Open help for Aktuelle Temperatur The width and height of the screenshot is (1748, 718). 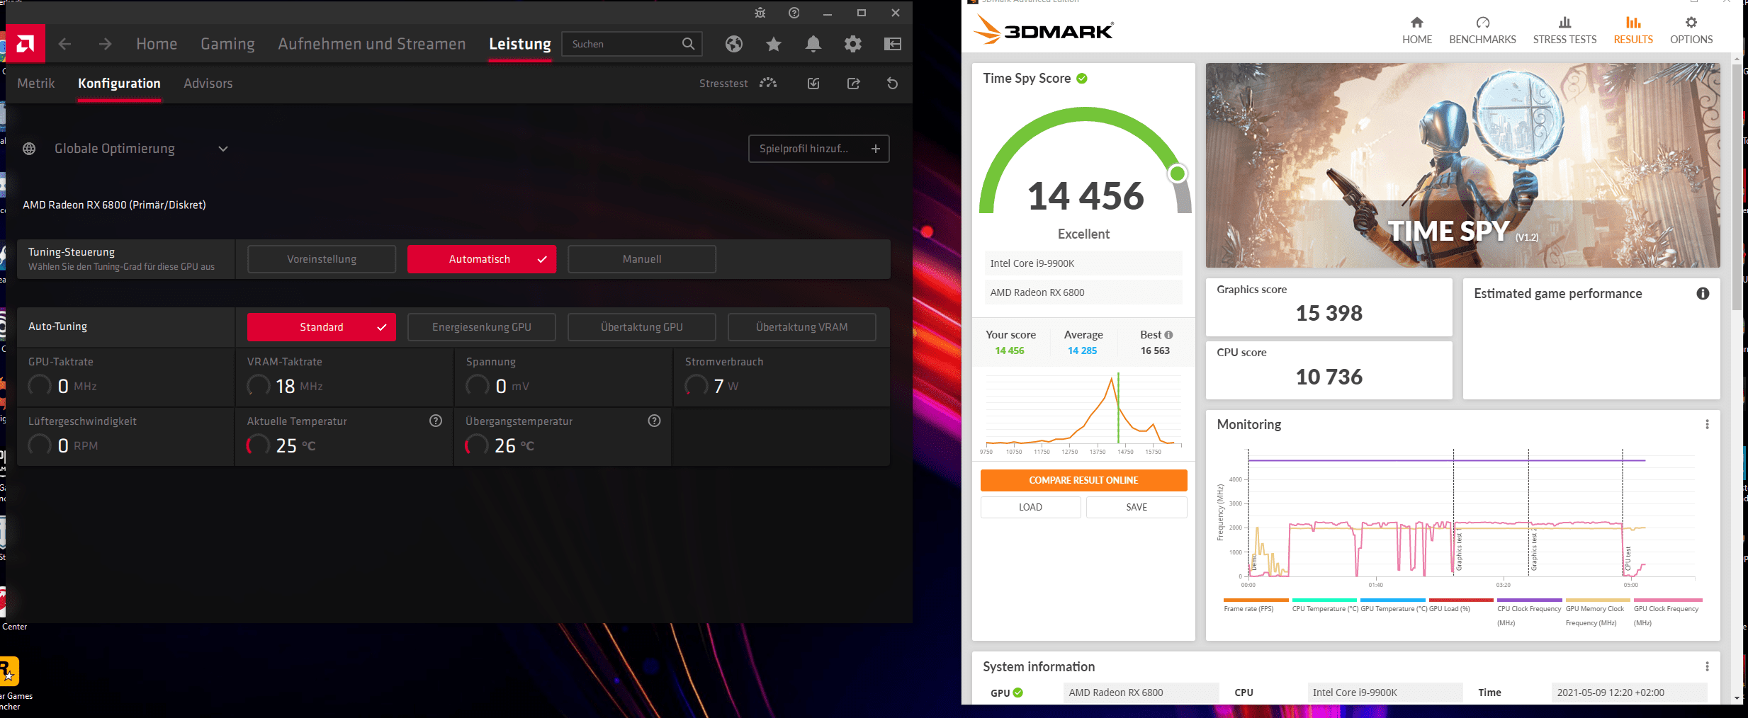(436, 421)
